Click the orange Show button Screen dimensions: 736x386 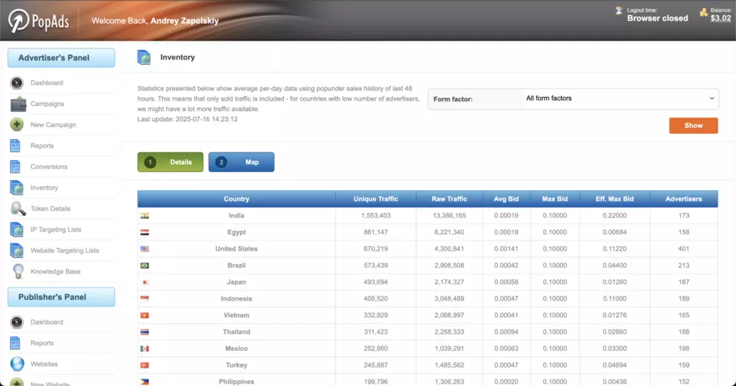(x=693, y=126)
